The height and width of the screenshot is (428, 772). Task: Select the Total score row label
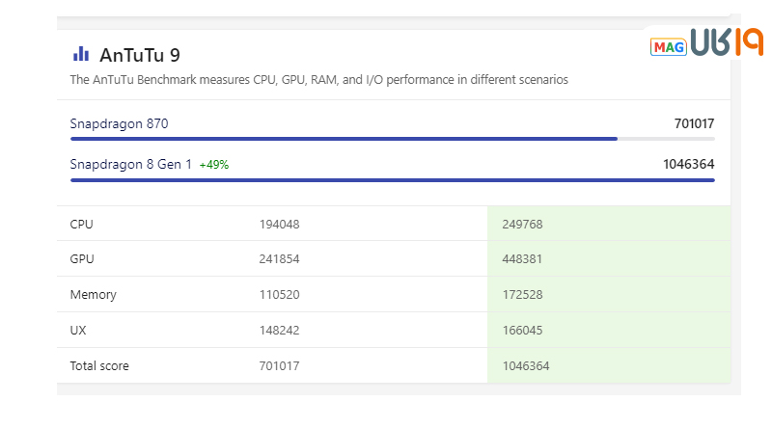coord(99,366)
